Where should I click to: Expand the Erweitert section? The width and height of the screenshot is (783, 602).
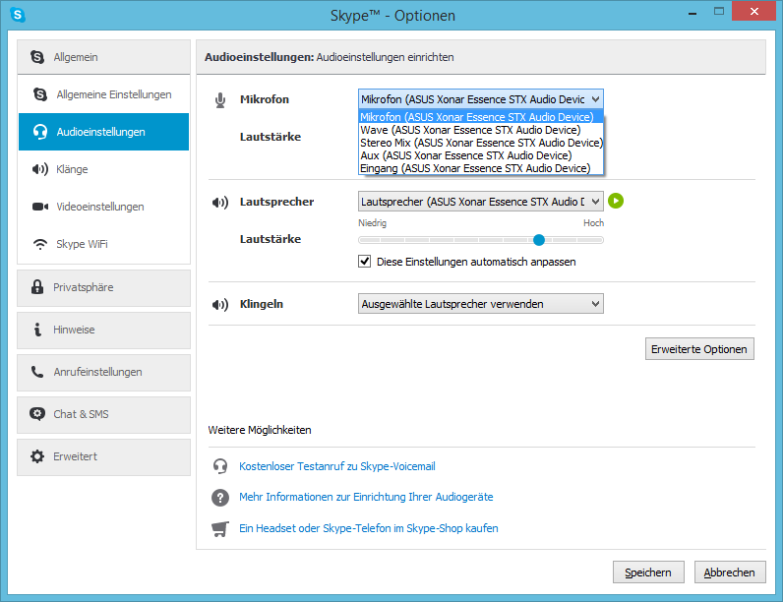[104, 457]
